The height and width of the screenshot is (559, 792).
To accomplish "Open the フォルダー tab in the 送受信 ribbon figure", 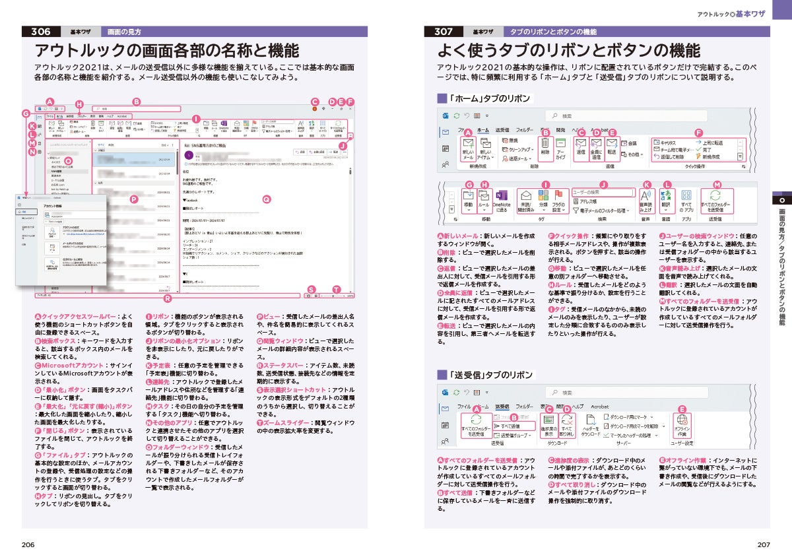I will pos(525,407).
